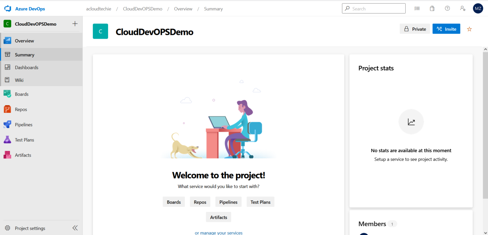Open Wiki in the sidebar

coord(19,80)
